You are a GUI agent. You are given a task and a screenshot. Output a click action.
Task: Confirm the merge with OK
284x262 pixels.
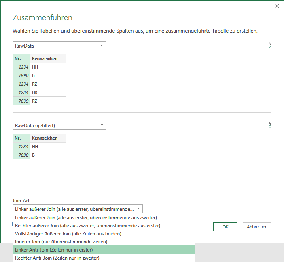pyautogui.click(x=225, y=227)
